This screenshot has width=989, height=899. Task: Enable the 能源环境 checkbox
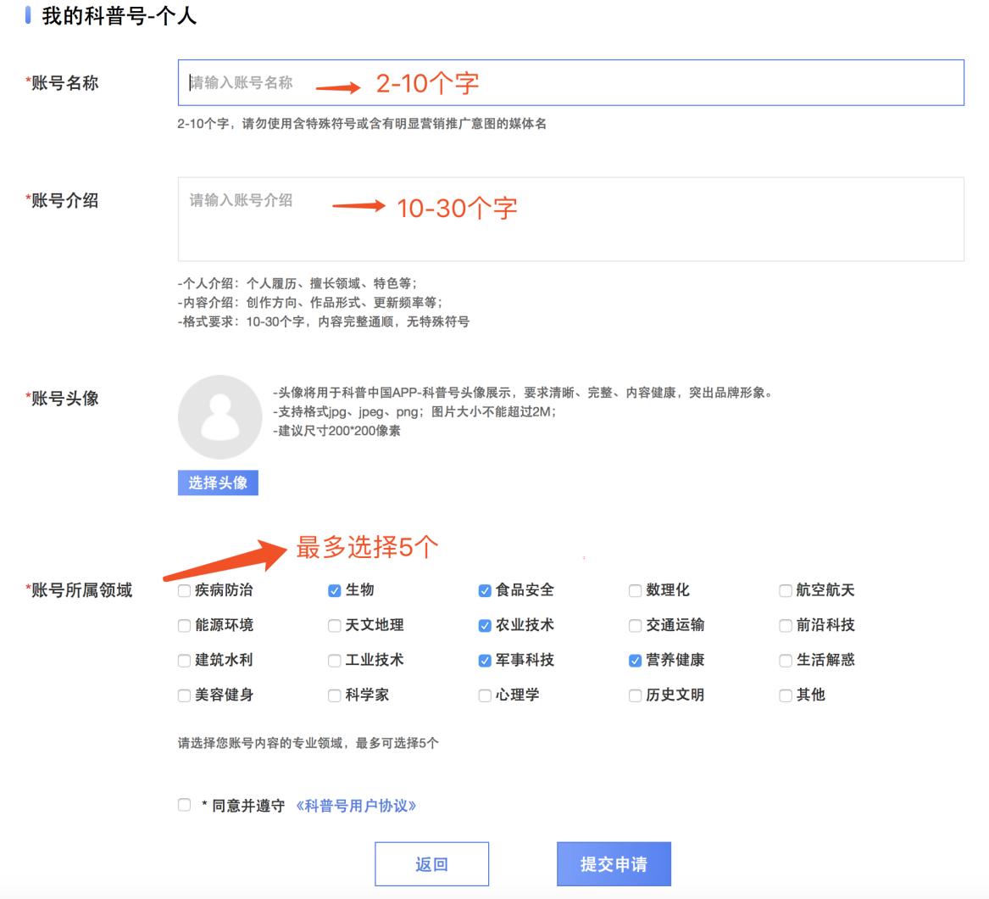click(184, 626)
